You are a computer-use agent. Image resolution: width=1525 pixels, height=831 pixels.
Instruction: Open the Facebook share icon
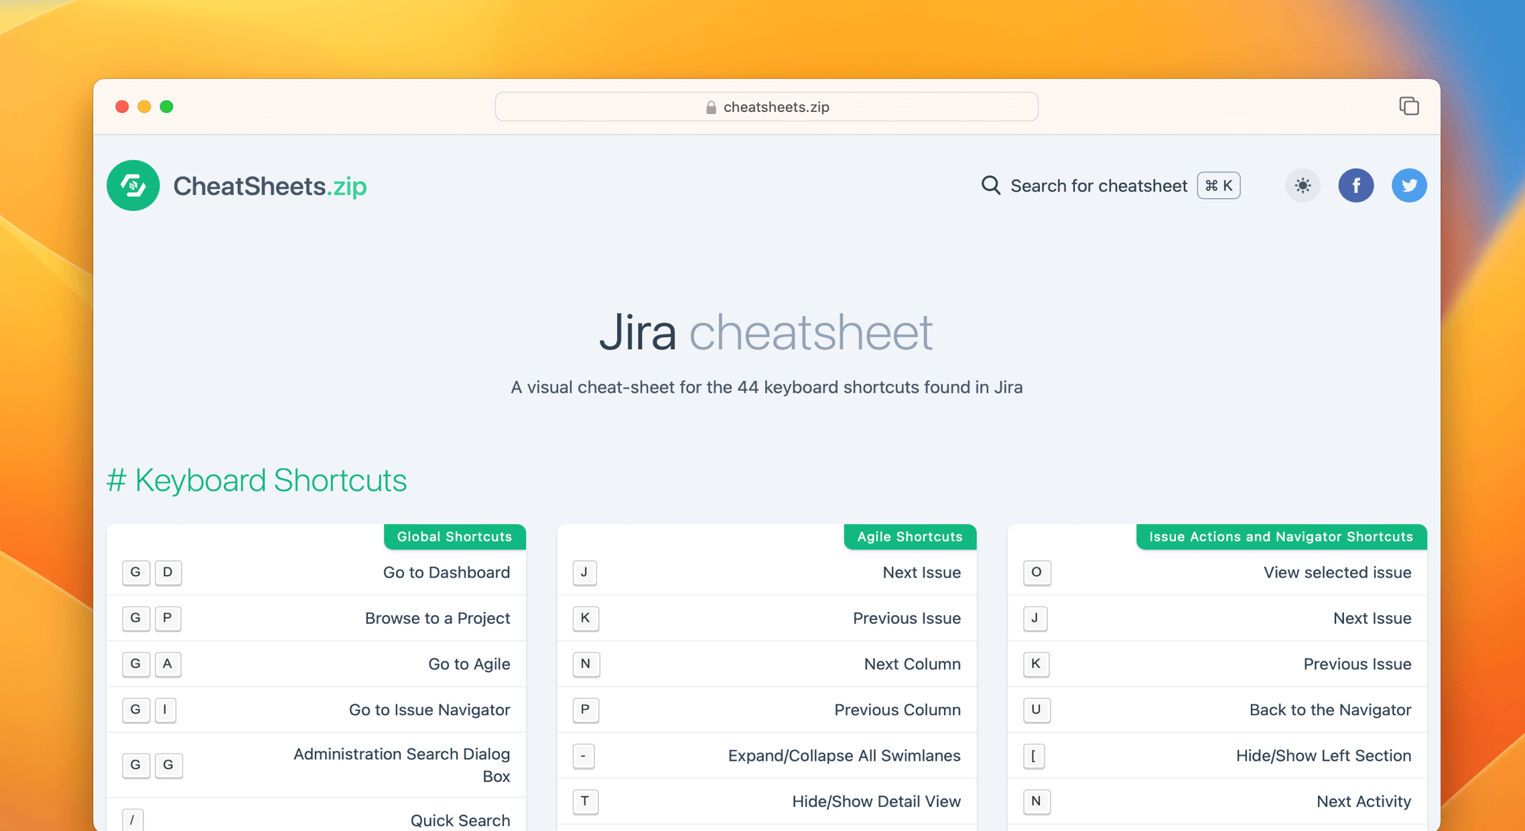pyautogui.click(x=1355, y=186)
